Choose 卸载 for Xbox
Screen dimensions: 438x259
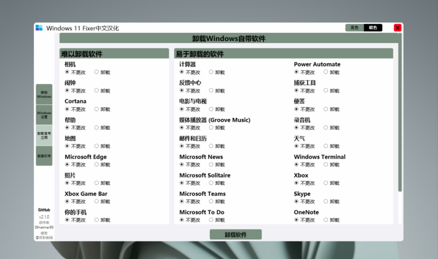click(326, 183)
